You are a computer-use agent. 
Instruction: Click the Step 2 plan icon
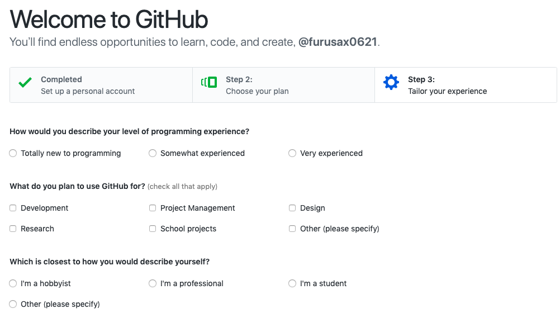209,83
